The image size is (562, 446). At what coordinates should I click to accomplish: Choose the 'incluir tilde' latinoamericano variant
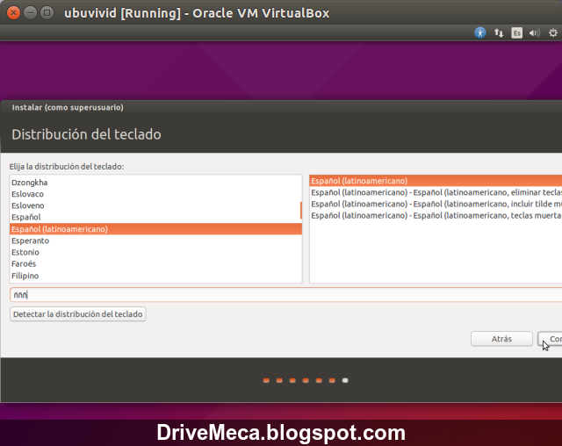pyautogui.click(x=436, y=204)
